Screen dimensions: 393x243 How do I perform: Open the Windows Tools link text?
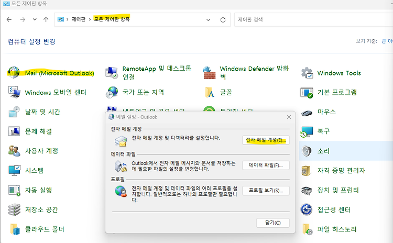339,73
